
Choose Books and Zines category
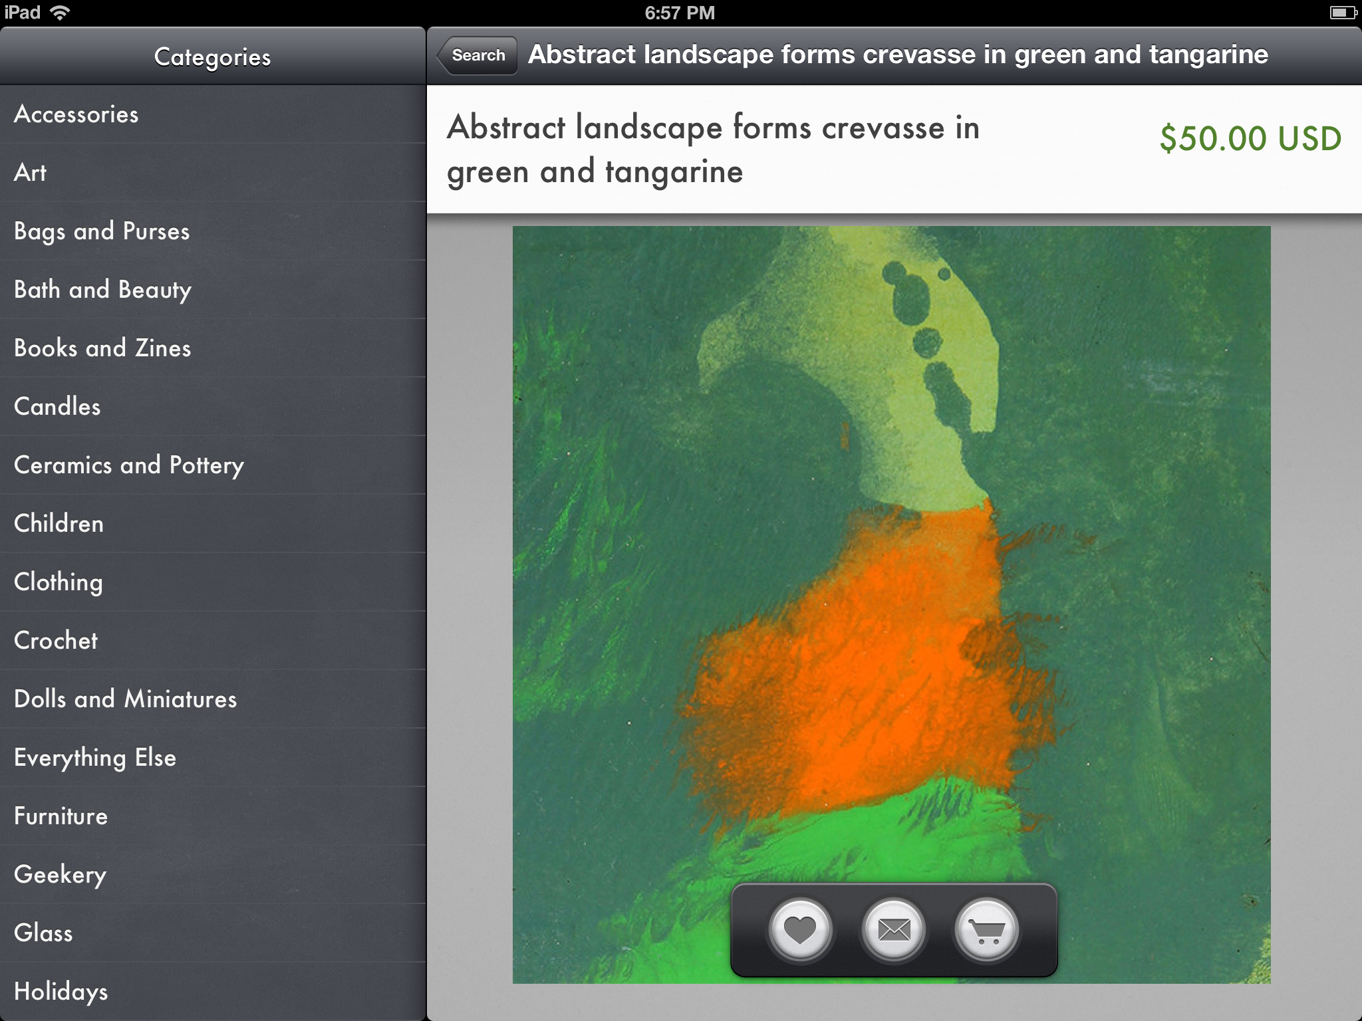[213, 348]
